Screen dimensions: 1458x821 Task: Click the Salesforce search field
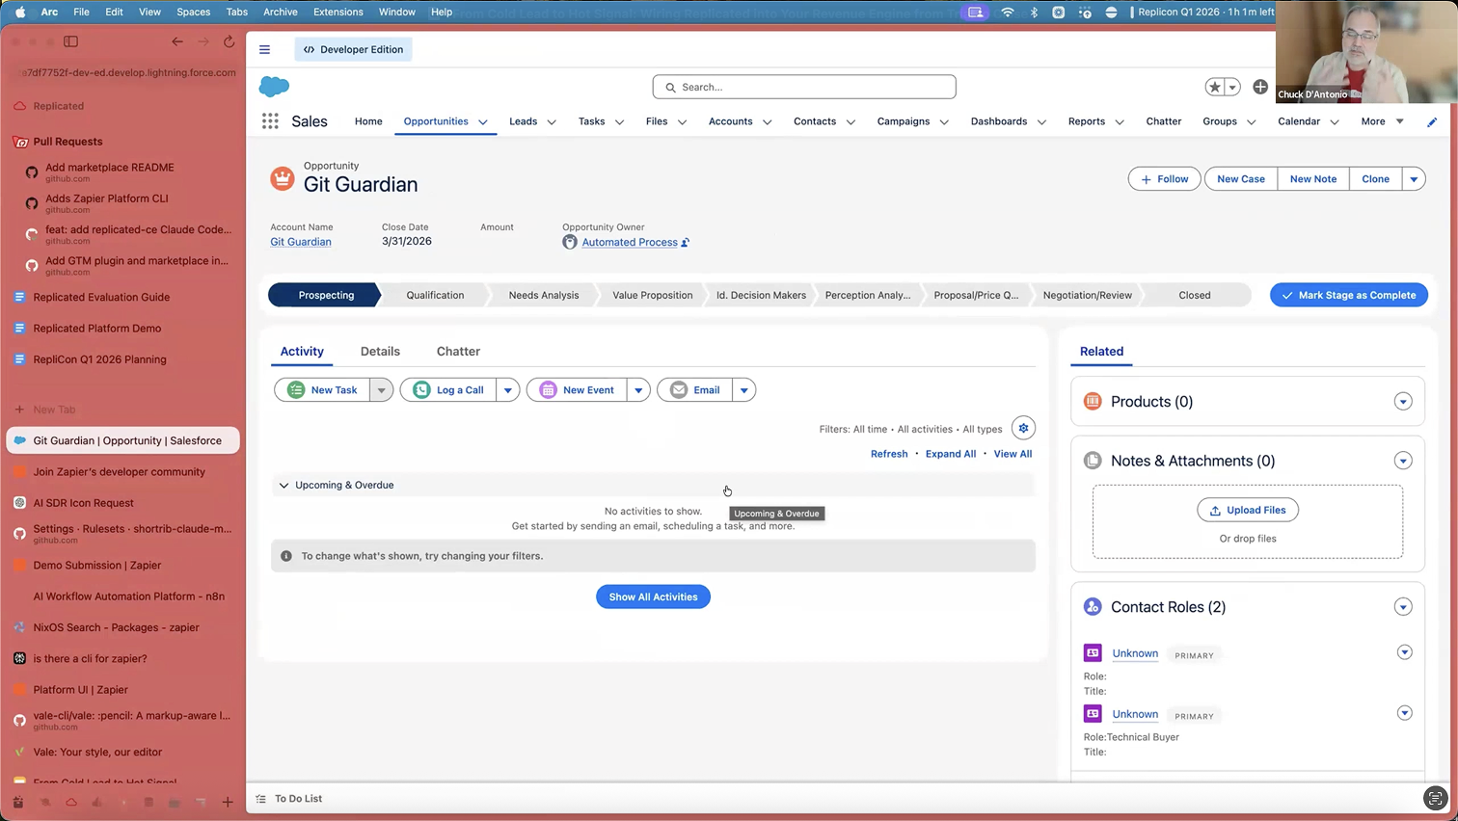pyautogui.click(x=804, y=87)
